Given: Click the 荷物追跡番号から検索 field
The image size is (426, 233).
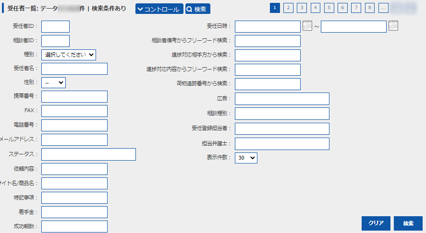Looking at the screenshot, I should coord(268,84).
